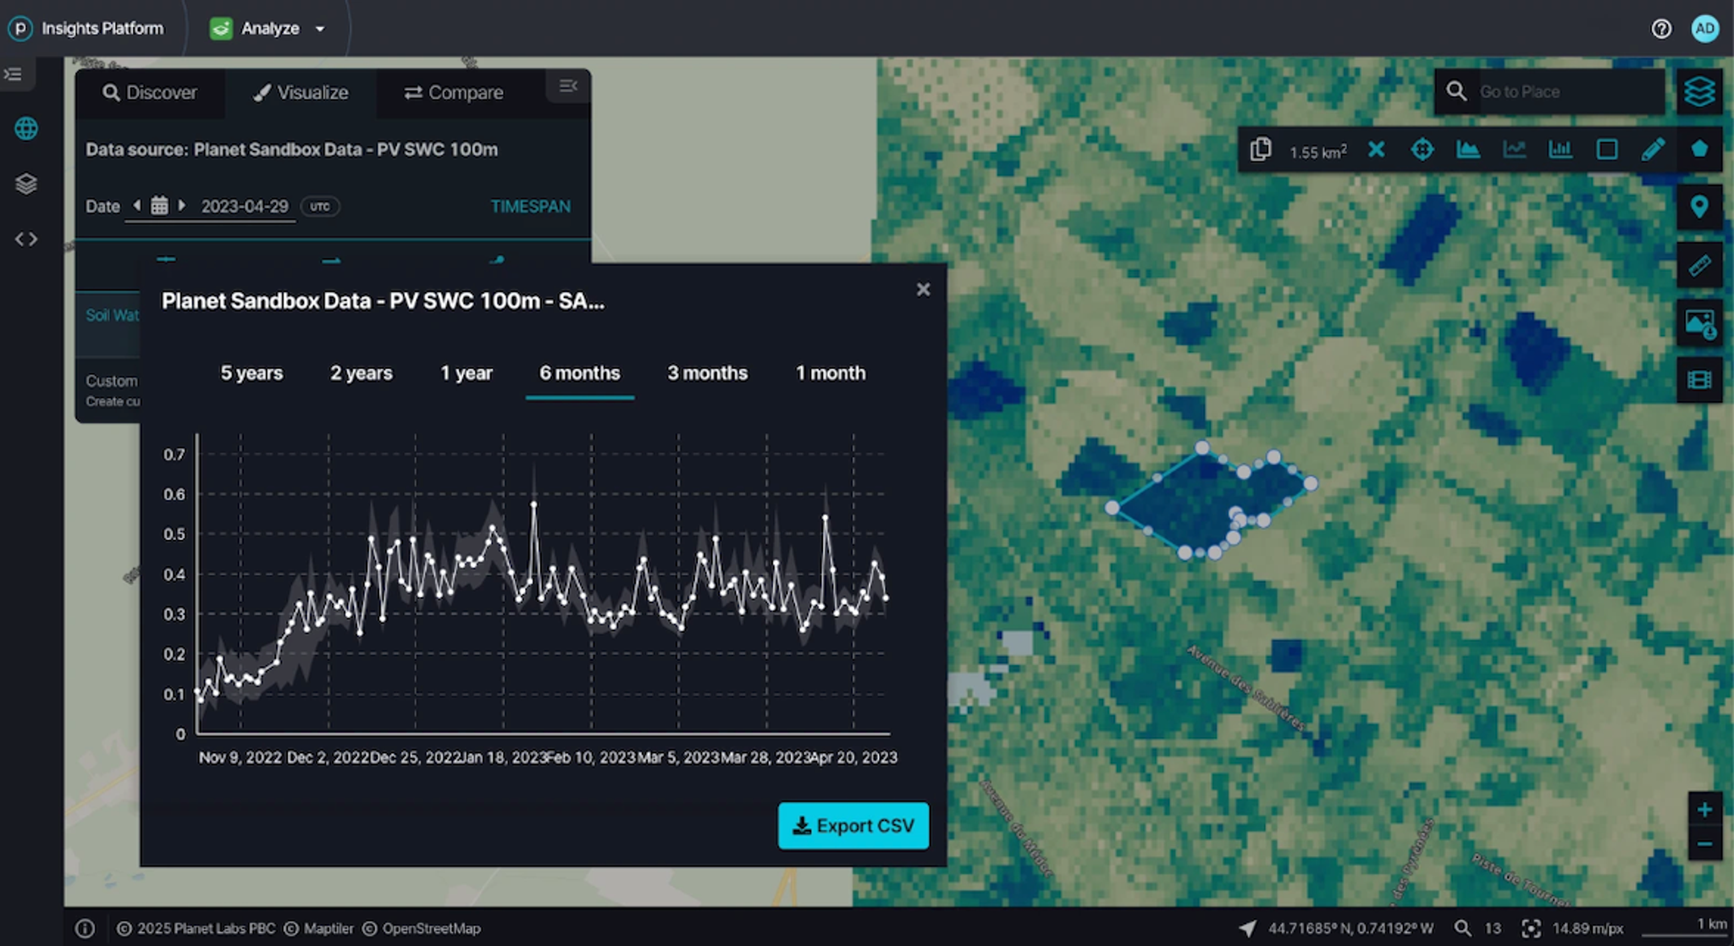The width and height of the screenshot is (1734, 946).
Task: Select the 1 year range tab
Action: (467, 373)
